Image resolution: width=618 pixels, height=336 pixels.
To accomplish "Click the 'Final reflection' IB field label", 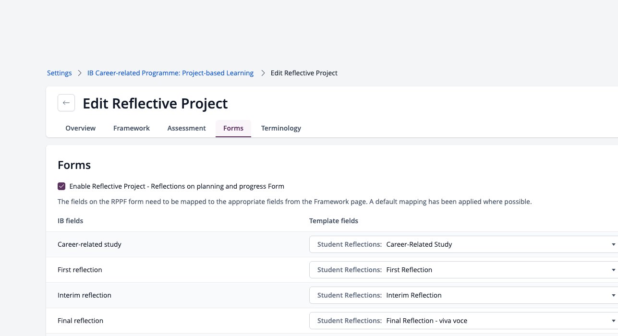I will tap(80, 321).
